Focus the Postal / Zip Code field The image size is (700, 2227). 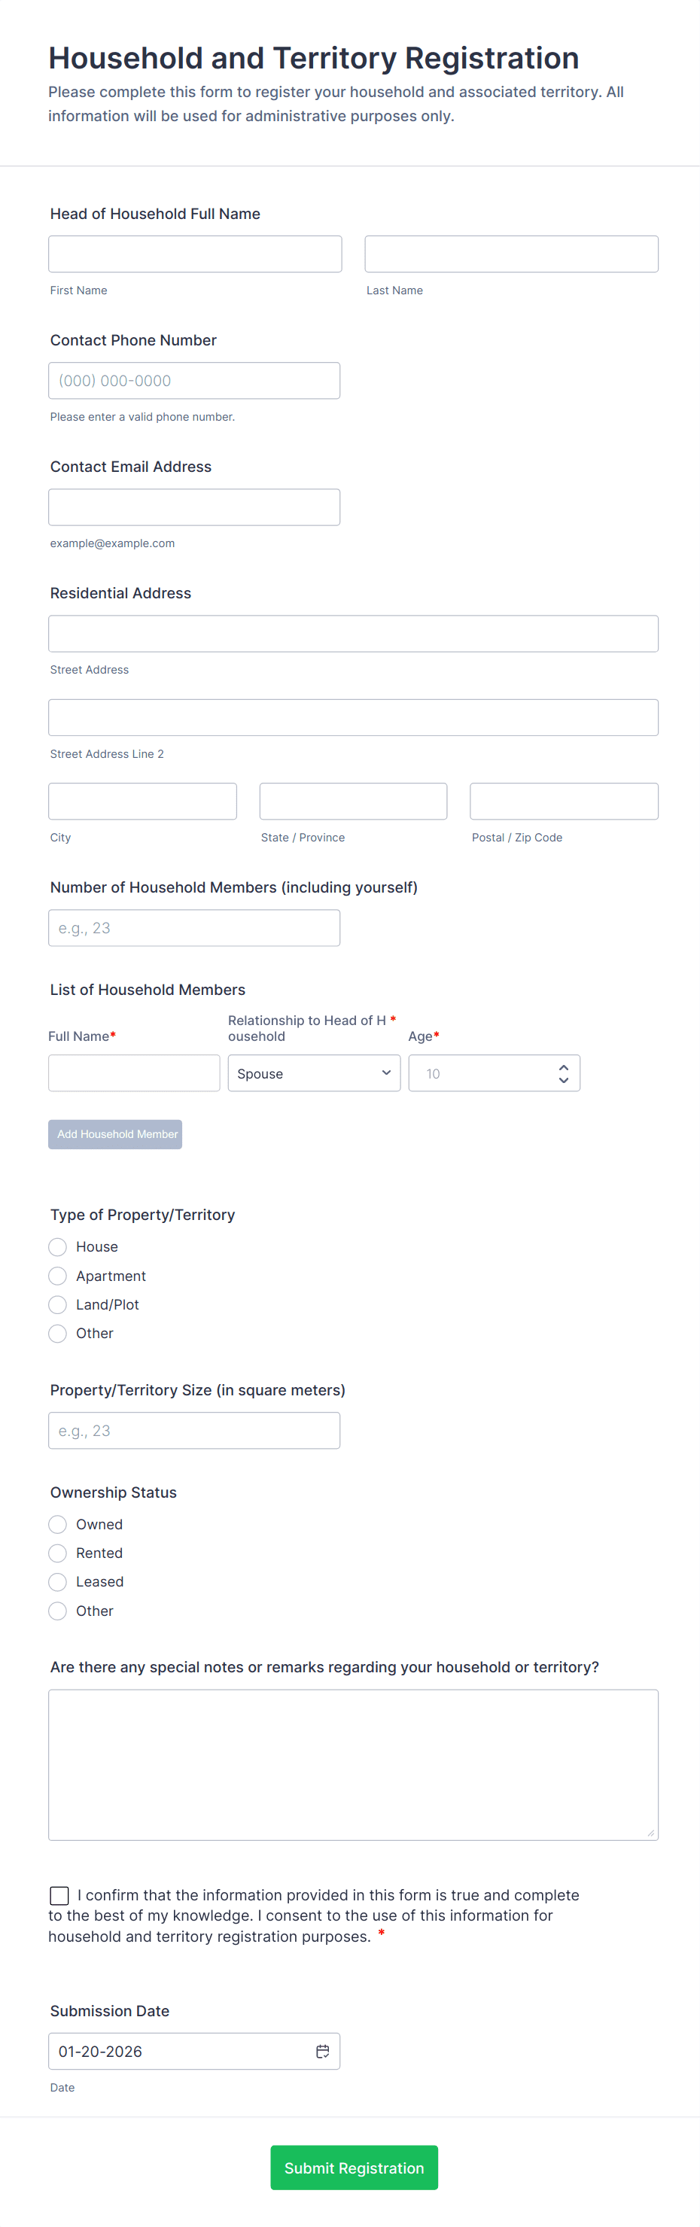pos(564,802)
